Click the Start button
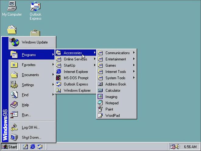Viewport: 201px width, 151px height. [x=9, y=147]
